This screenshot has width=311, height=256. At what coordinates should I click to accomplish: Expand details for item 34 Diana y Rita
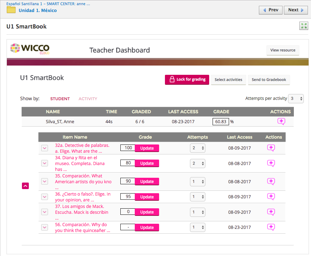(x=45, y=163)
